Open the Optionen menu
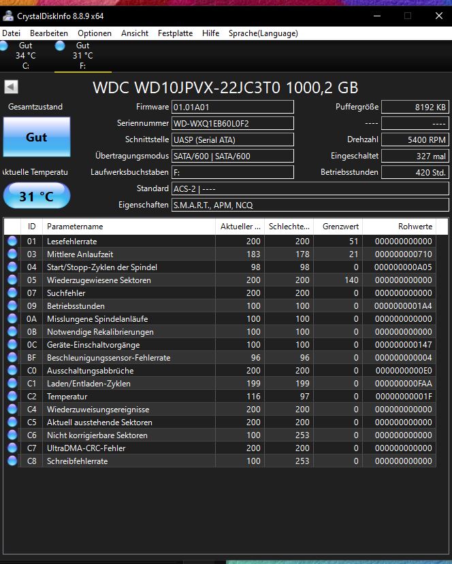The height and width of the screenshot is (564, 452). (x=95, y=33)
